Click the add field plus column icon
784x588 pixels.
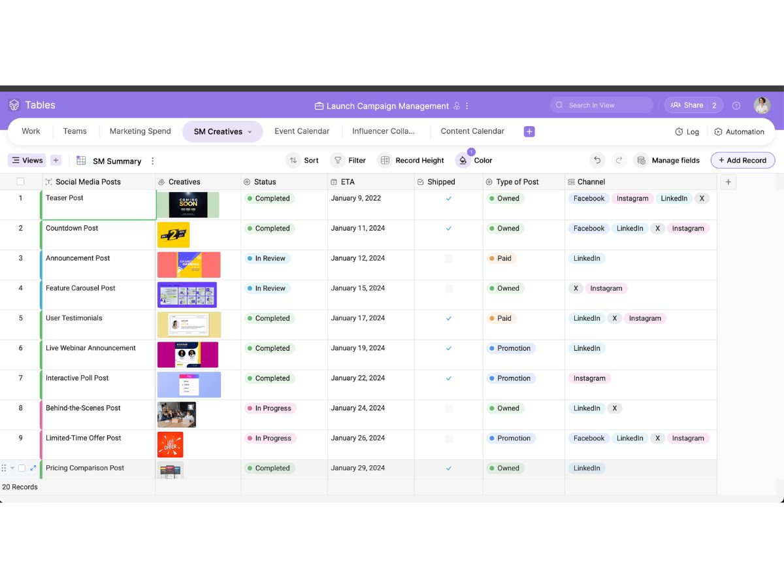coord(728,182)
